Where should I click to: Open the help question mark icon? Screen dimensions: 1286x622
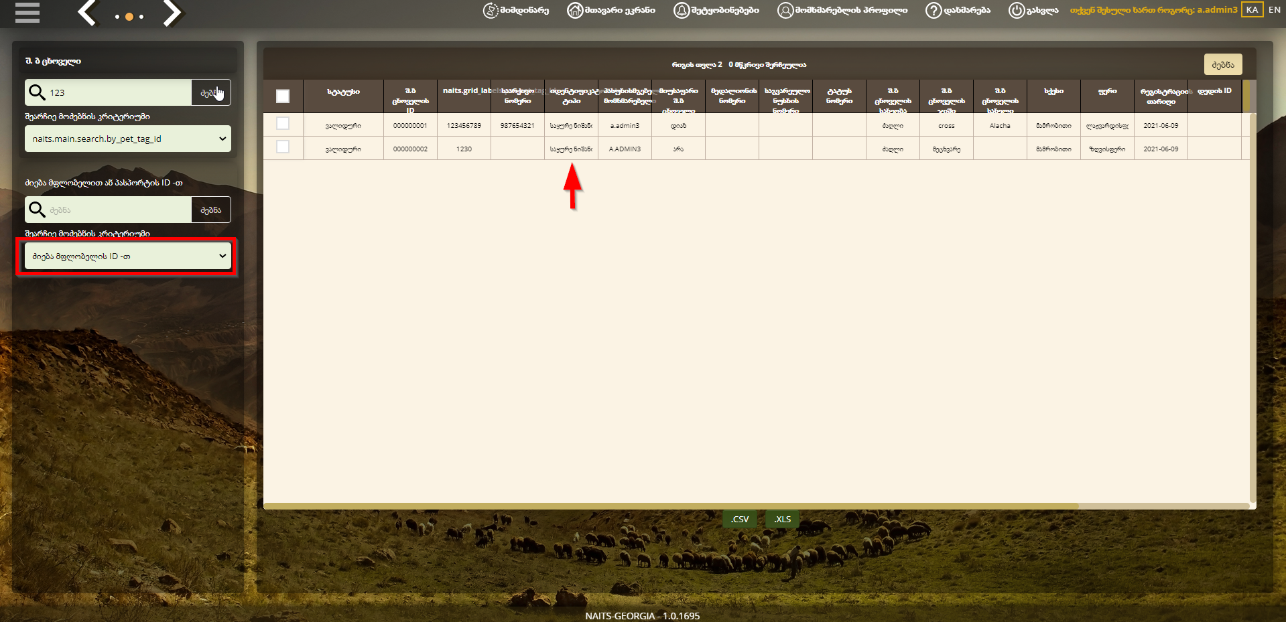coord(934,10)
